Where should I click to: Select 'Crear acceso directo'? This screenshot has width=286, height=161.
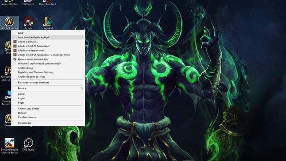tap(48, 108)
